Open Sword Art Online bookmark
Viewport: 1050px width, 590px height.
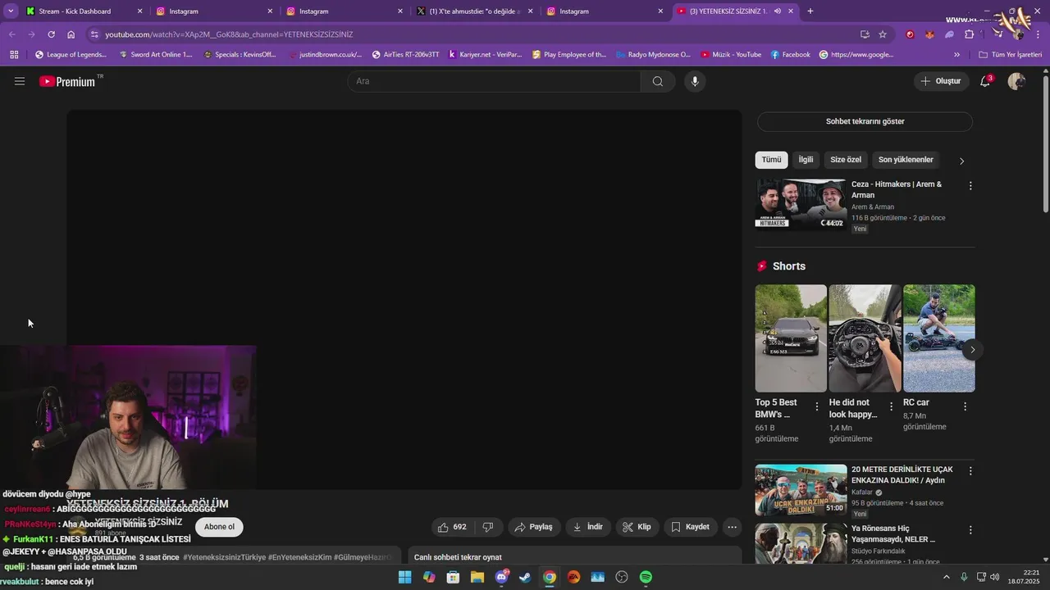tap(156, 55)
